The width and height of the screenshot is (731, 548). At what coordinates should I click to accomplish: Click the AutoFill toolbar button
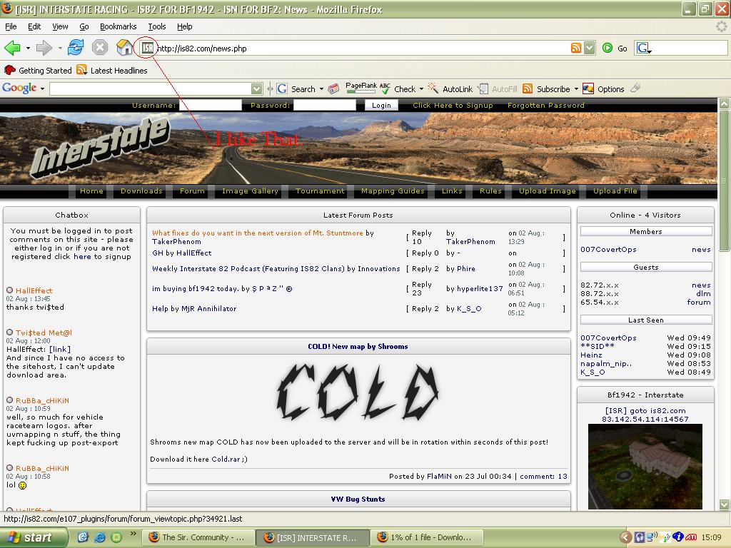[x=498, y=89]
